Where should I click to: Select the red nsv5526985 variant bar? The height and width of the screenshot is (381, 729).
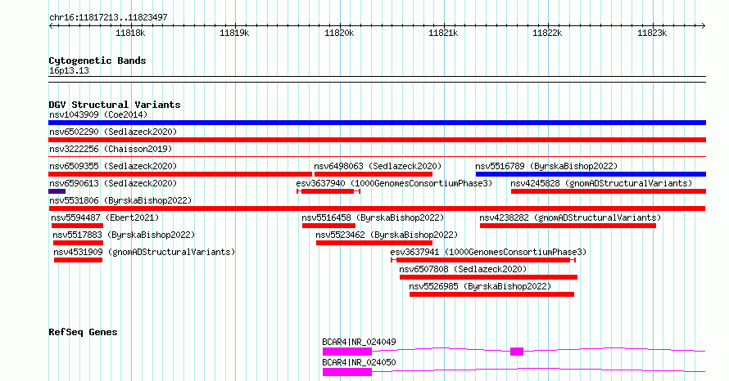tap(491, 294)
